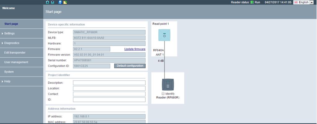Click the Default configuration button
The width and height of the screenshot is (317, 124).
130,66
